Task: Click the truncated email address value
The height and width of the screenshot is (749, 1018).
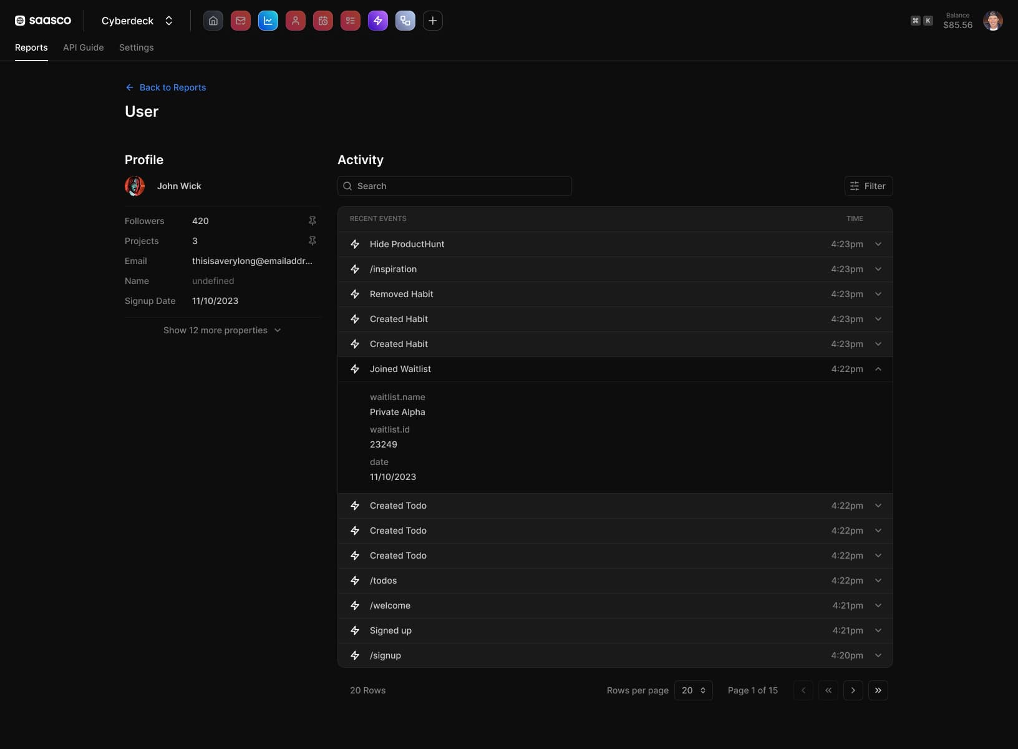Action: [x=252, y=261]
